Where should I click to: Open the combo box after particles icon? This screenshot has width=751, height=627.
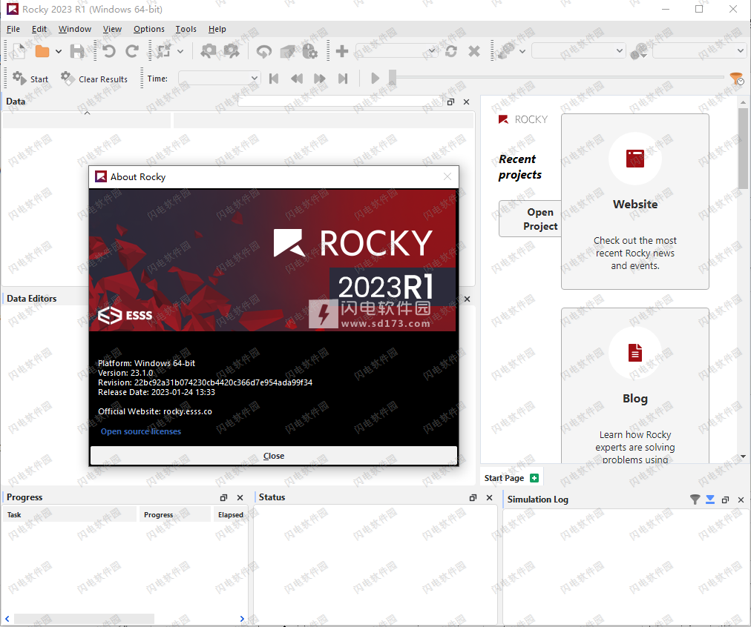(579, 50)
